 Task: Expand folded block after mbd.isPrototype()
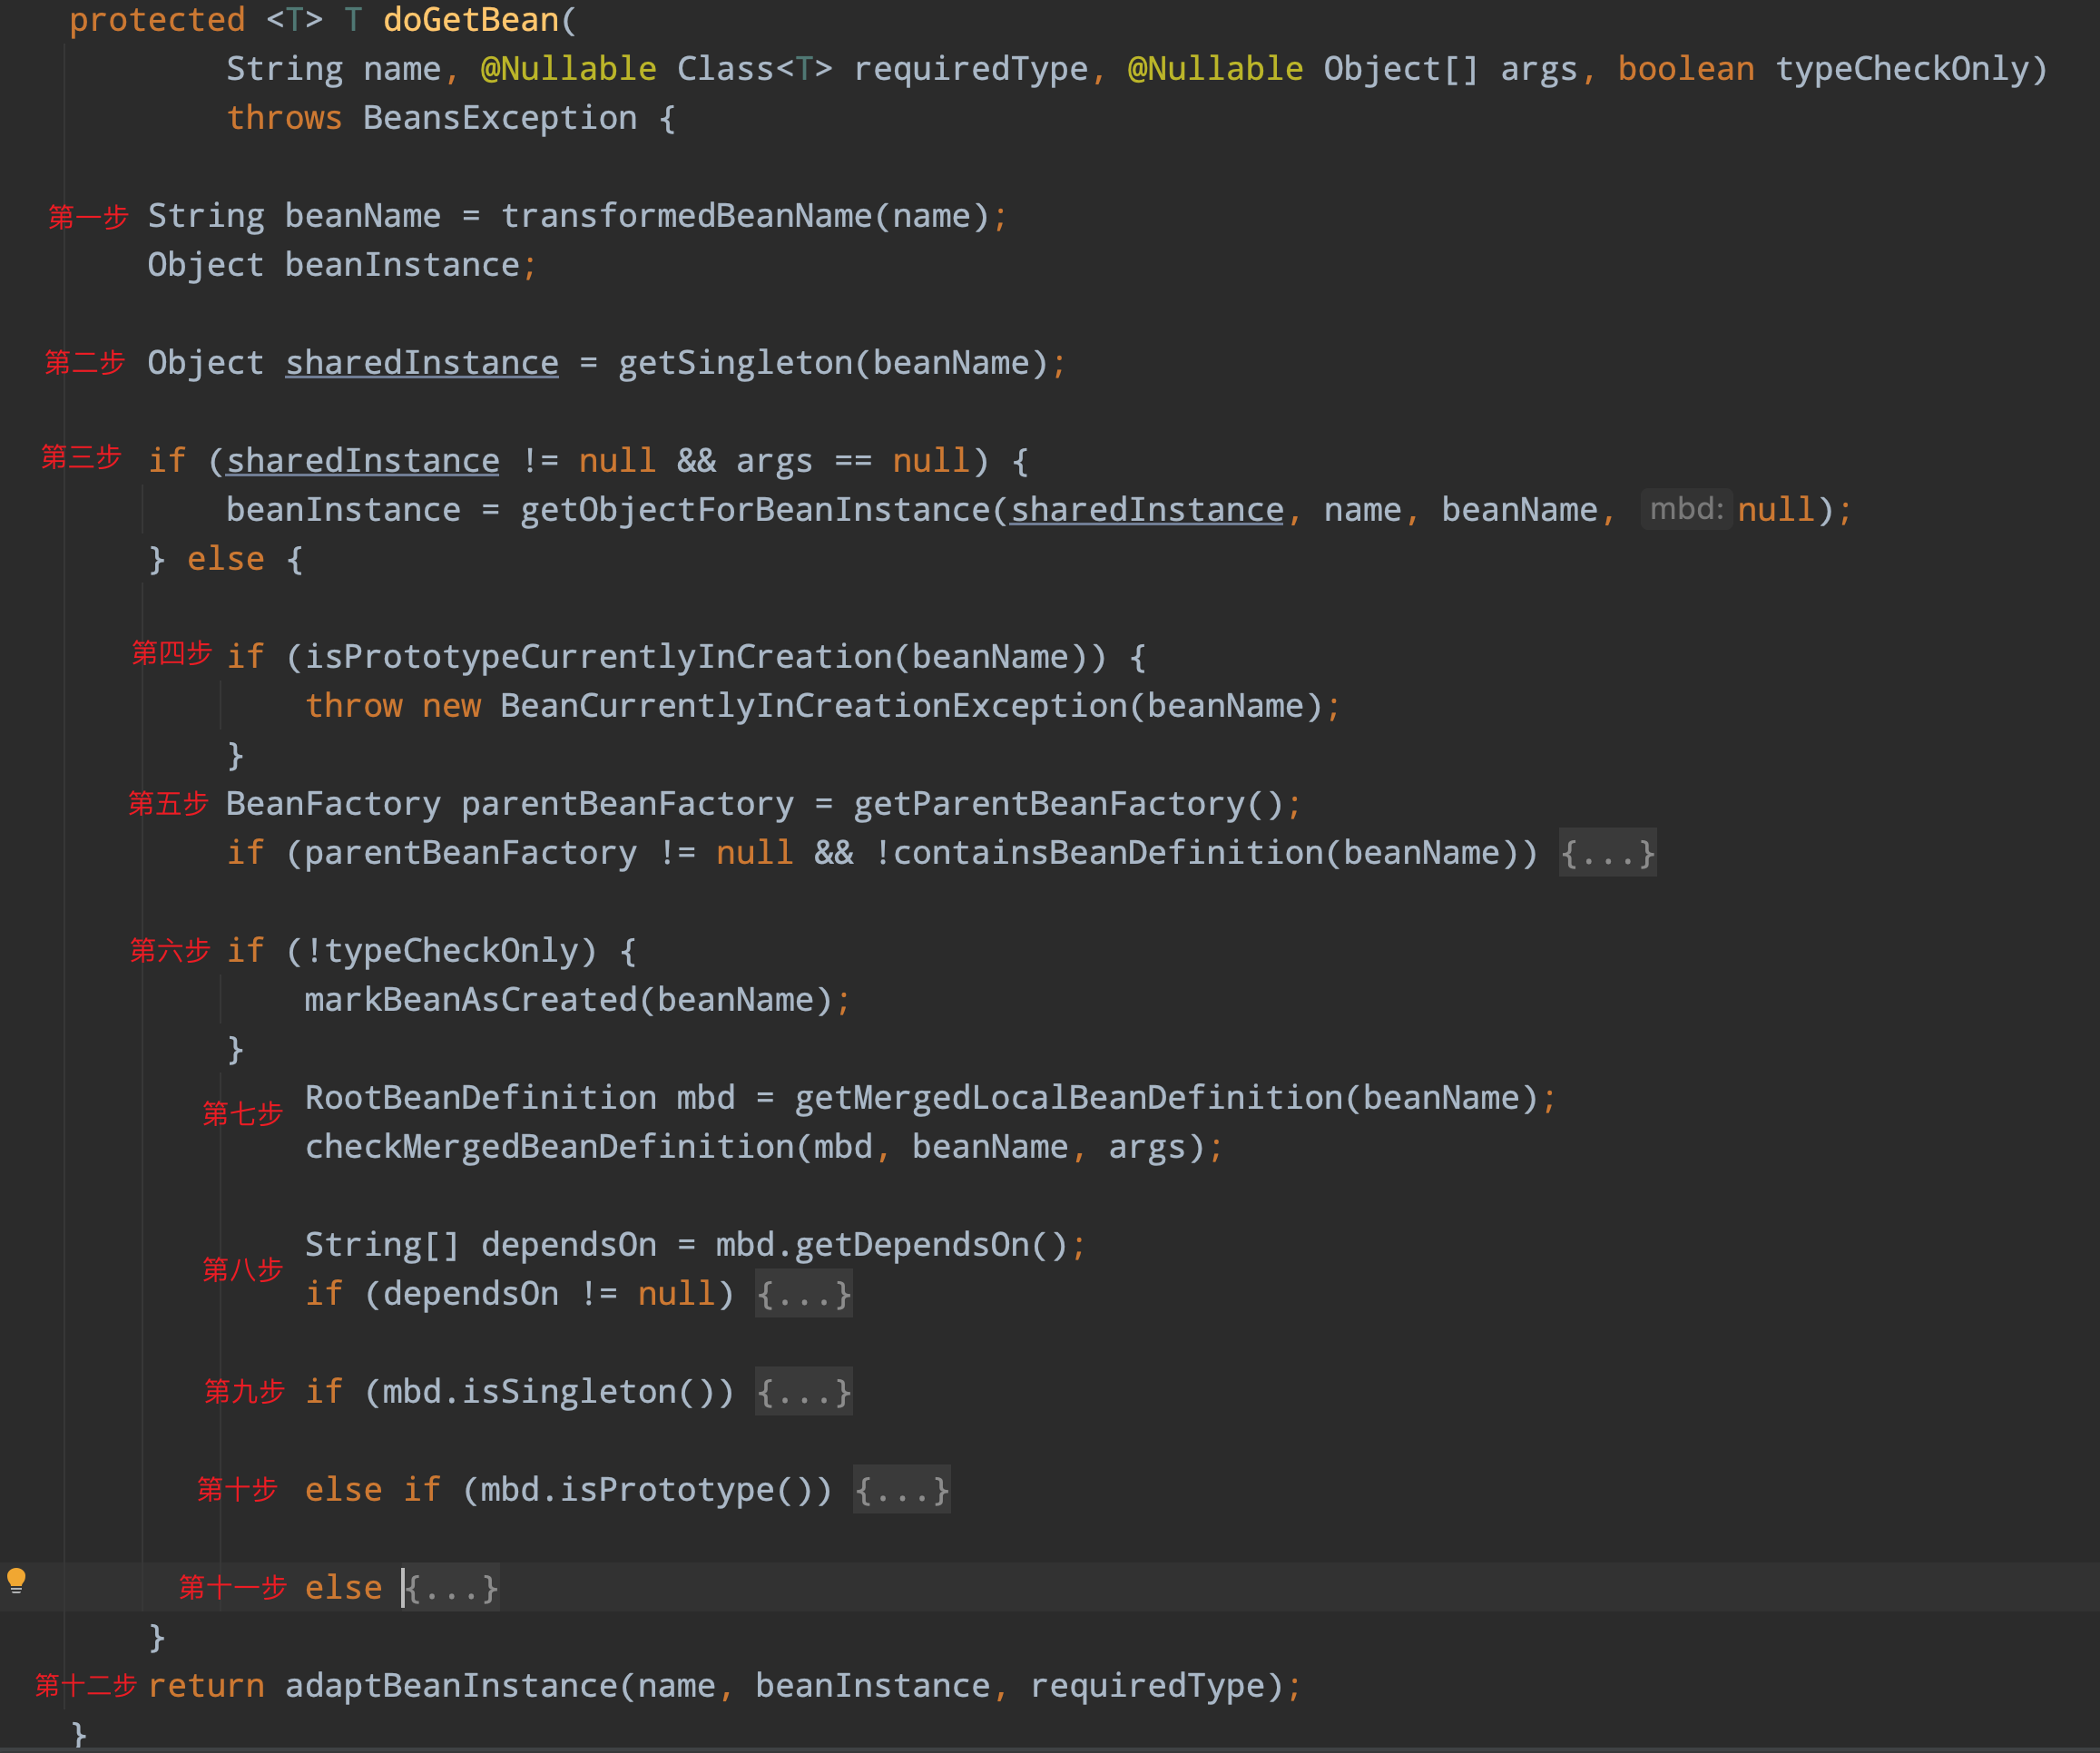coord(901,1490)
